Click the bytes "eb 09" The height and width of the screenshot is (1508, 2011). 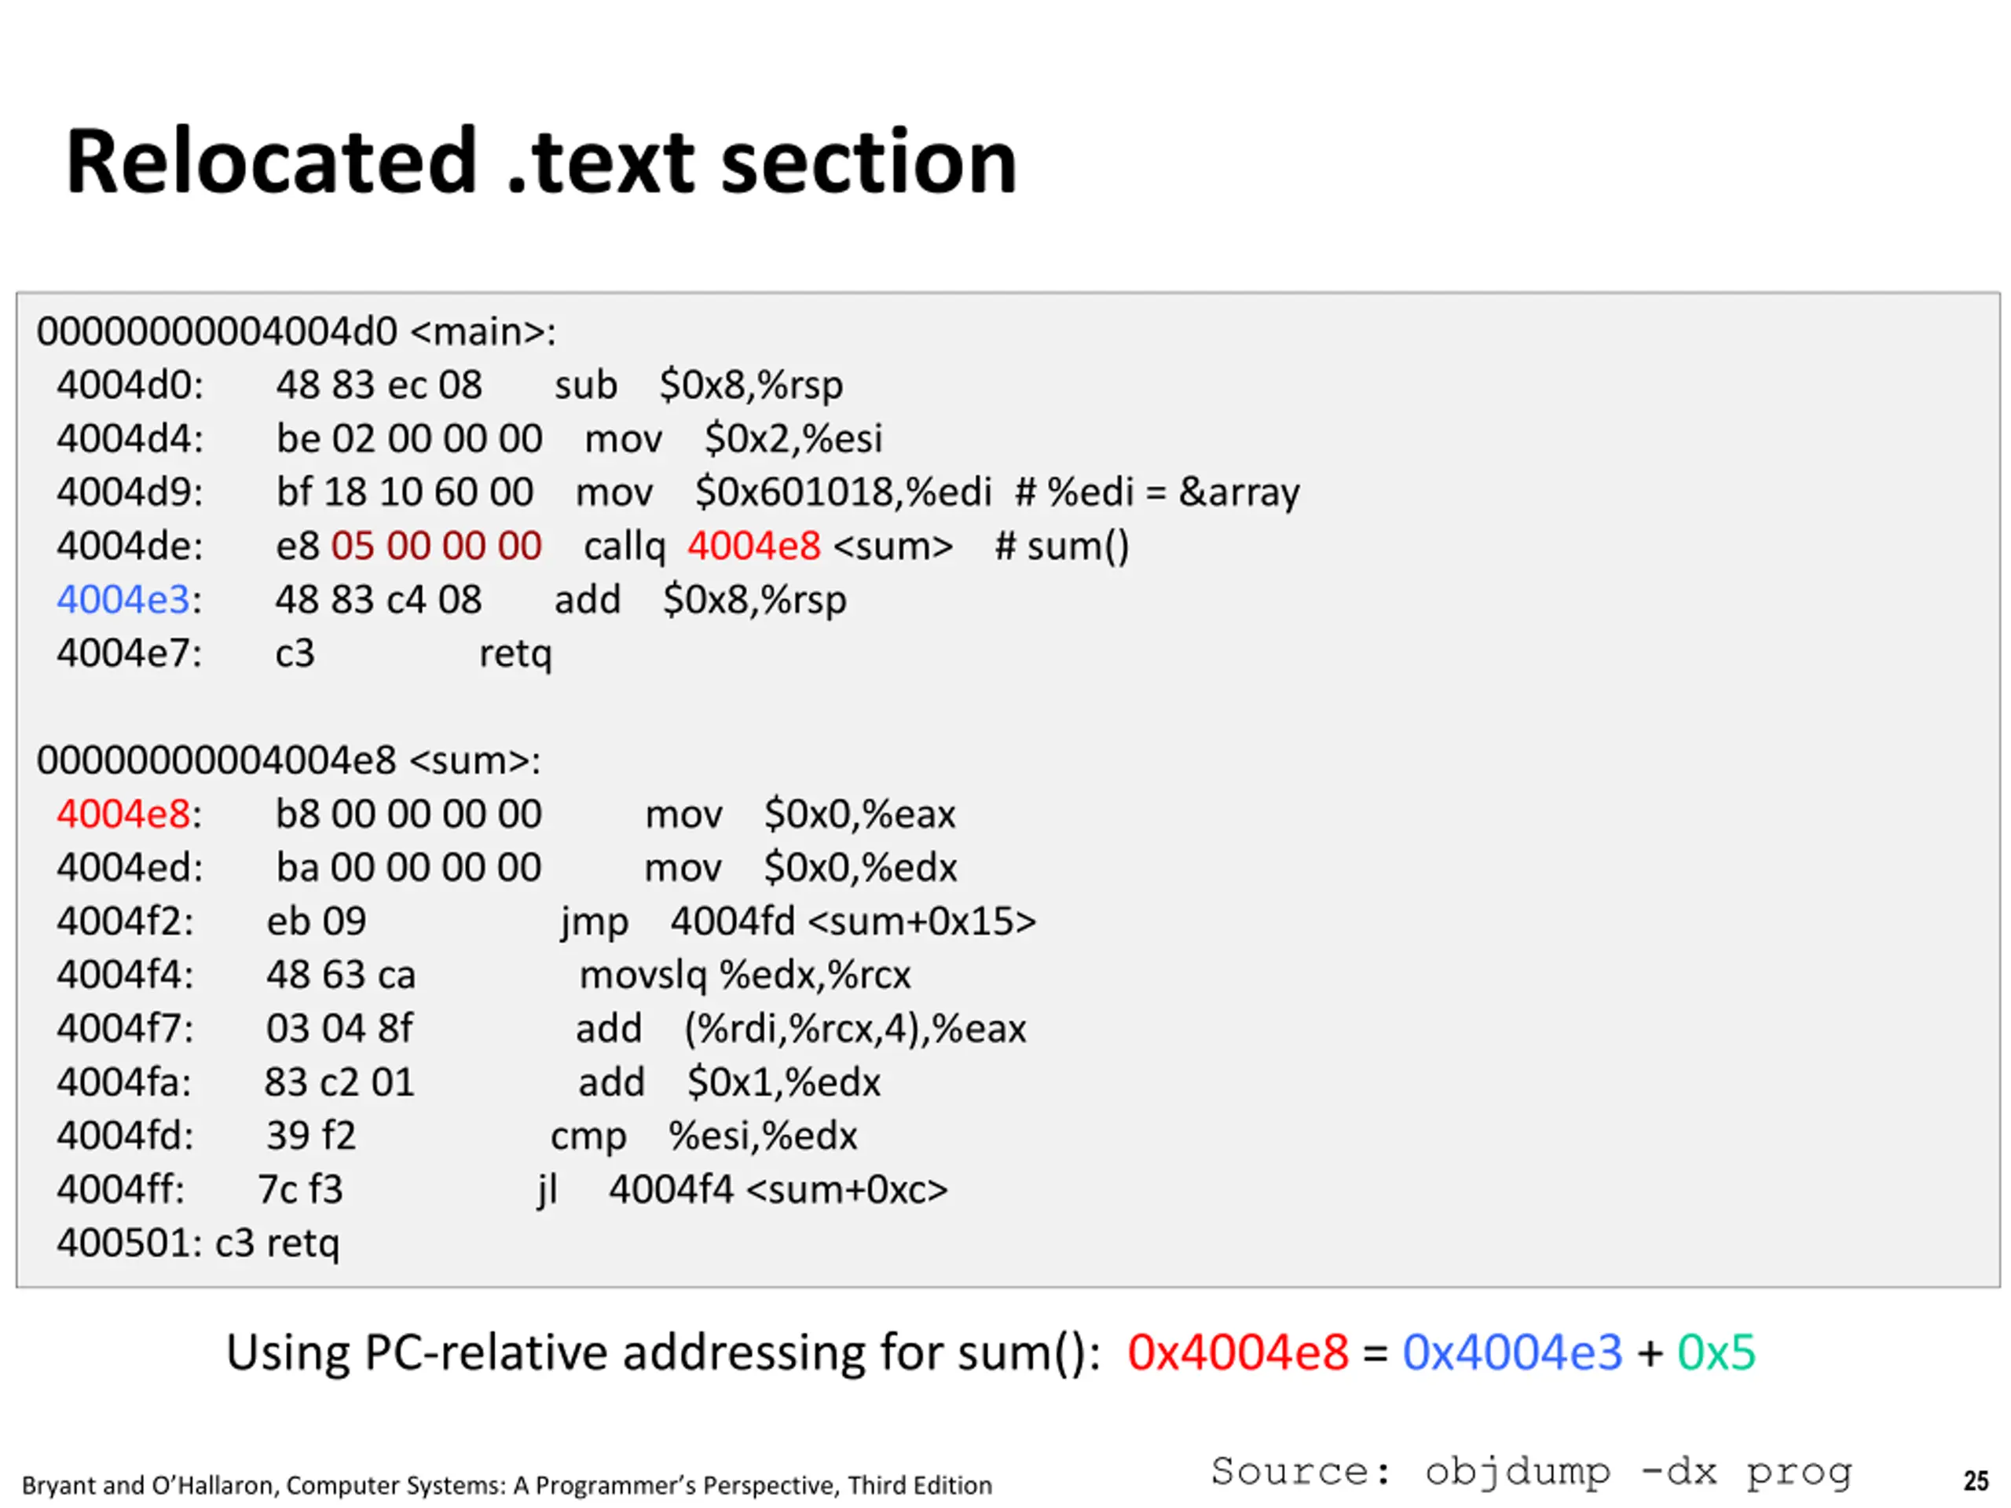click(317, 921)
